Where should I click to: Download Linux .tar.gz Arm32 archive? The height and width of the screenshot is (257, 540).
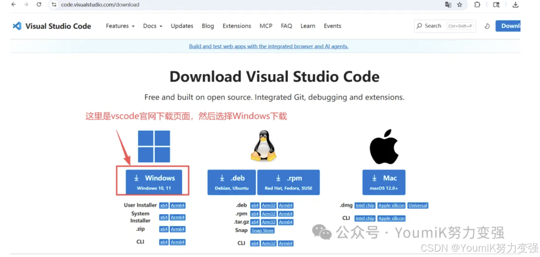[269, 222]
